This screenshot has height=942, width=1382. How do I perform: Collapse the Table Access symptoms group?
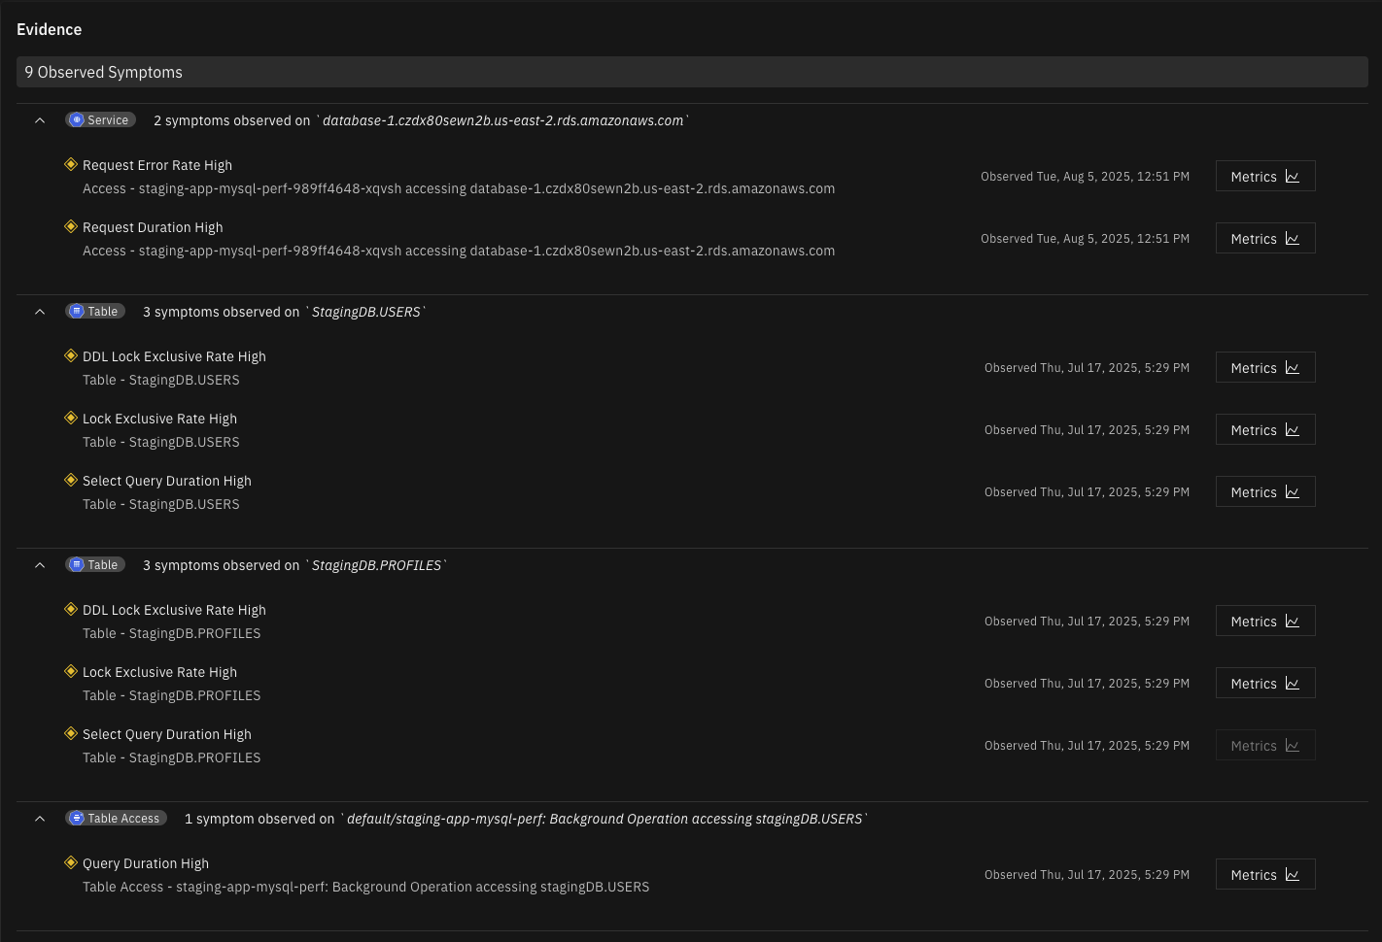click(40, 819)
